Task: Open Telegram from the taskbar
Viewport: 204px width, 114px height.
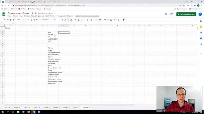Action: point(23,112)
